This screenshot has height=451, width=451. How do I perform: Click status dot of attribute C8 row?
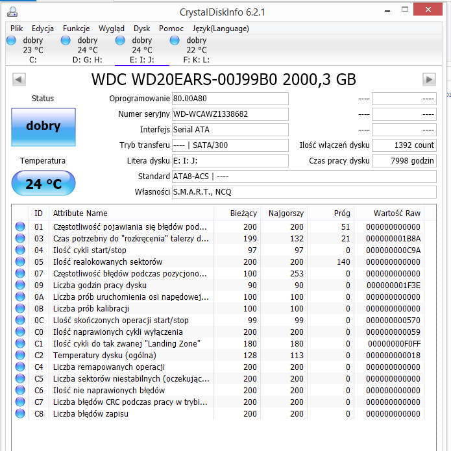coord(20,413)
